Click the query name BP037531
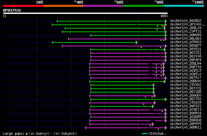 pyautogui.click(x=12, y=10)
